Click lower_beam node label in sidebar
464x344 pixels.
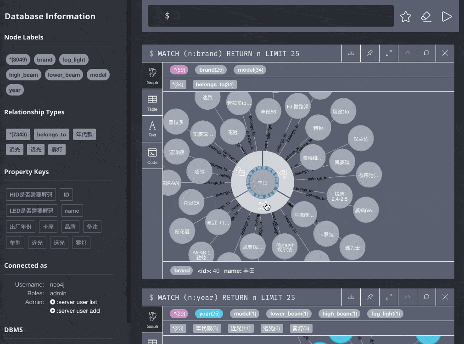(64, 75)
